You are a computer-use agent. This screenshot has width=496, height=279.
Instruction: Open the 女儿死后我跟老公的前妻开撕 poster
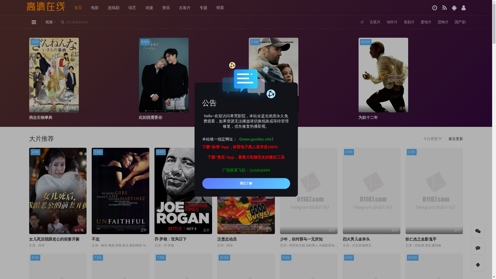pos(58,191)
